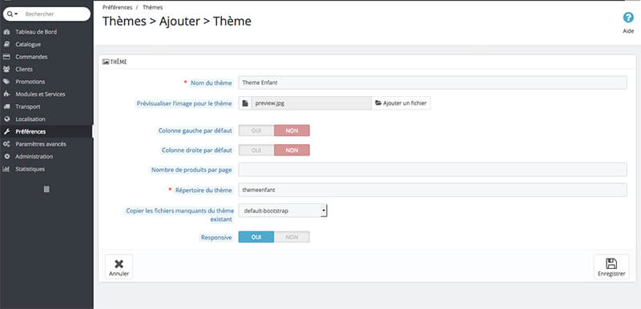Click the Responsive label
Image resolution: width=641 pixels, height=309 pixels.
[216, 237]
